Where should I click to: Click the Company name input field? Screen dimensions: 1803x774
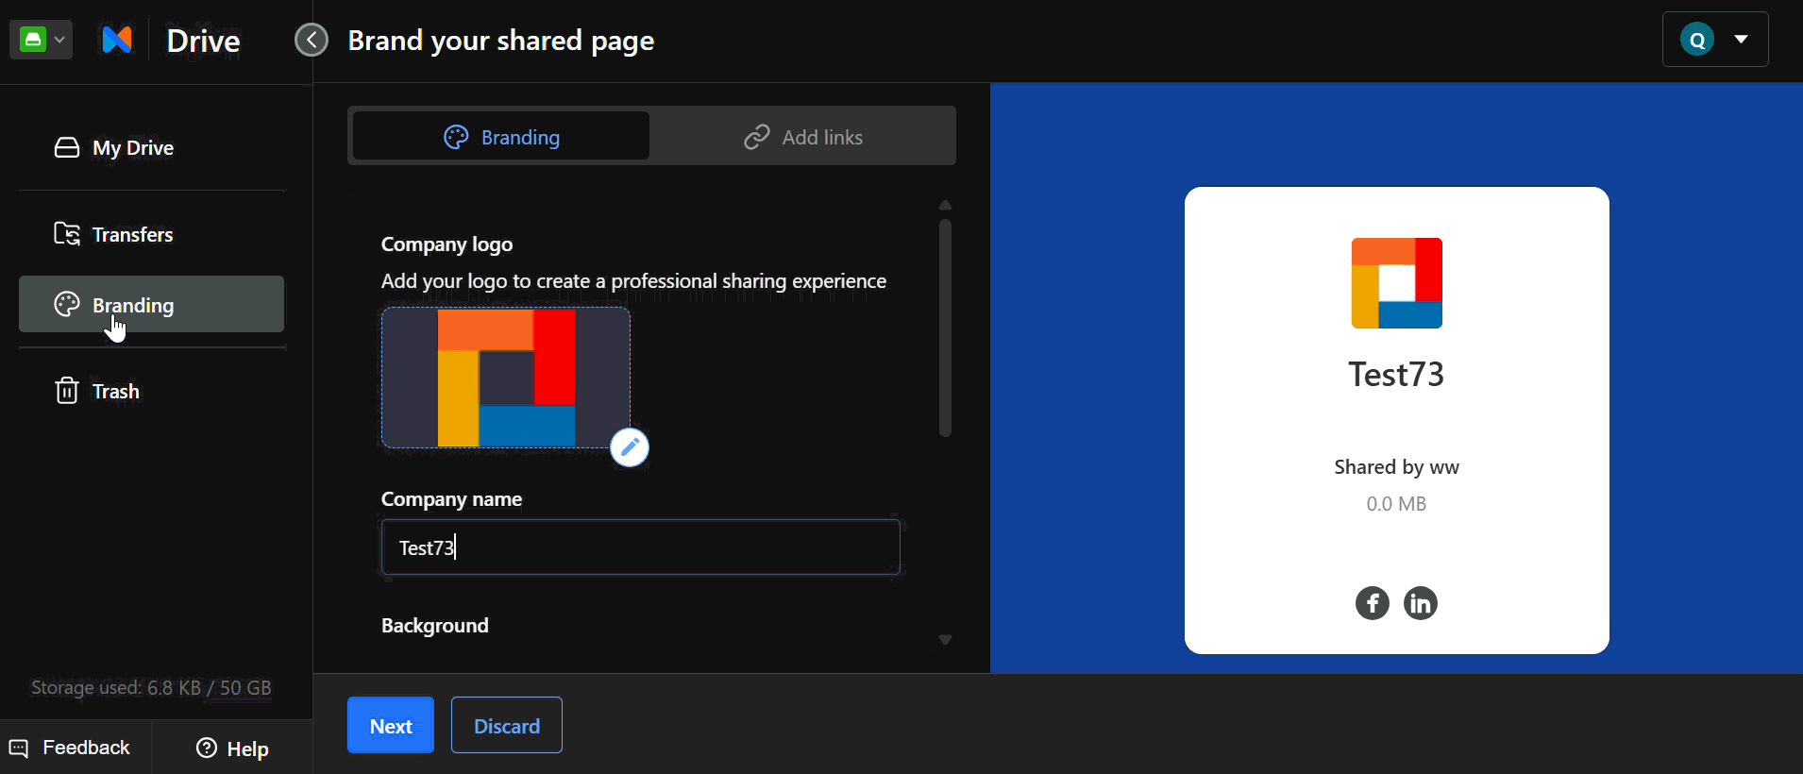(641, 547)
